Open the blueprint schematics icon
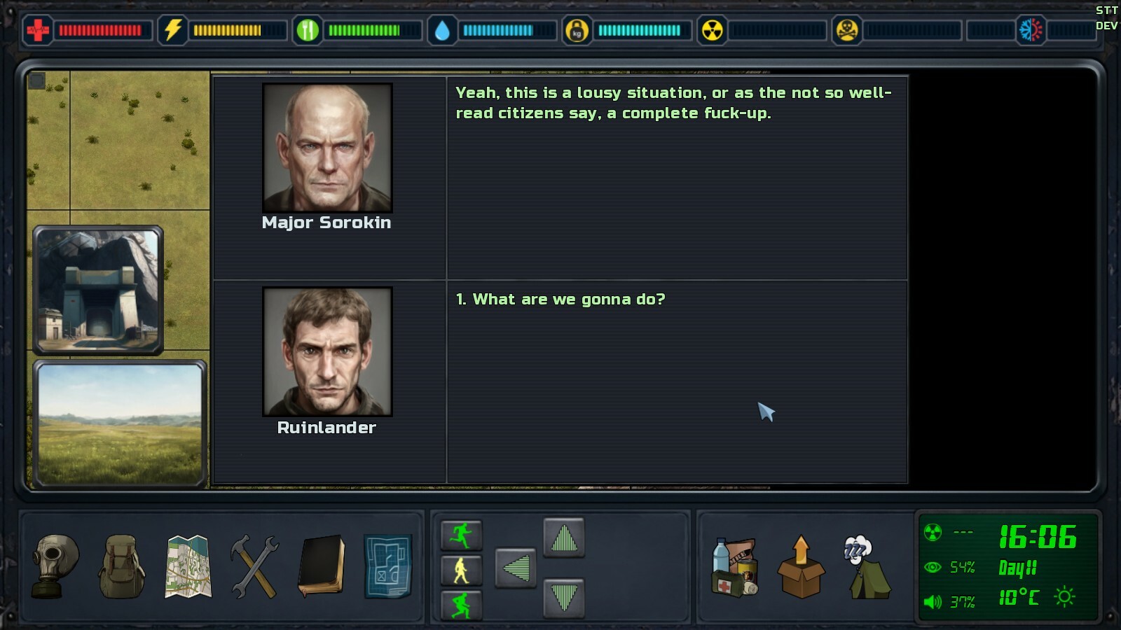The image size is (1121, 630). pos(387,566)
